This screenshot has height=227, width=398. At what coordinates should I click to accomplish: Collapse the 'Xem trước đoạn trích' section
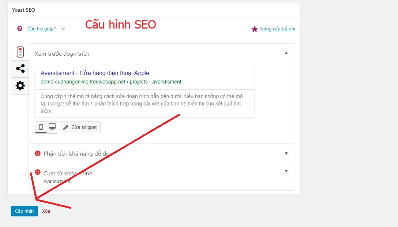coord(286,53)
